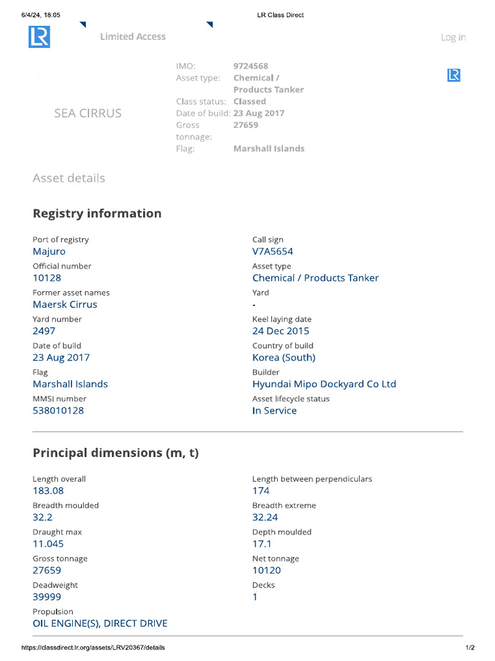Open the Log in link
Screen dimensions: 495x661
[453, 37]
